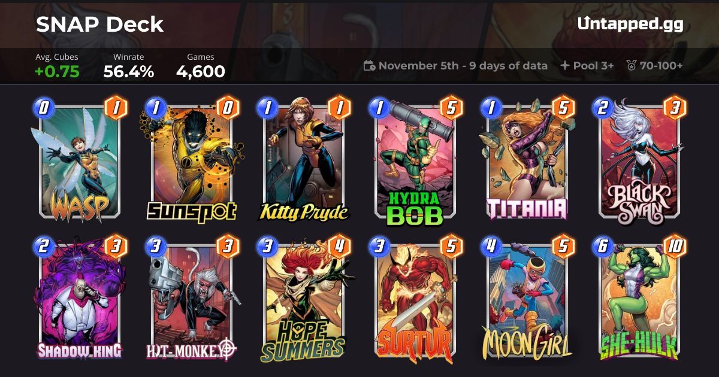Click Black Swan's blue cost badge
Viewport: 719px width, 377px height.
pyautogui.click(x=602, y=108)
